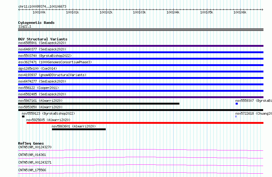Click the magenta intron line of NM_175566

pyautogui.click(x=141, y=173)
